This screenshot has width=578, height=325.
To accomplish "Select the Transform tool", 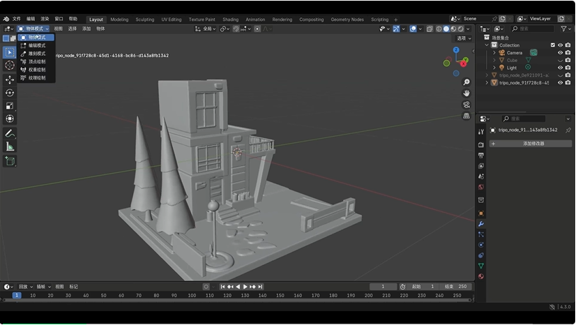I will click(10, 119).
